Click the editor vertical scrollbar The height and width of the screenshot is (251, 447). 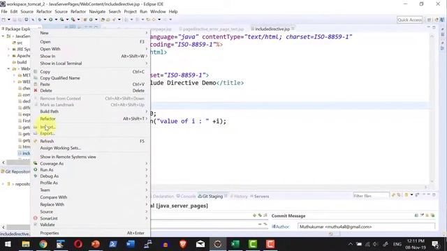pyautogui.click(x=432, y=108)
